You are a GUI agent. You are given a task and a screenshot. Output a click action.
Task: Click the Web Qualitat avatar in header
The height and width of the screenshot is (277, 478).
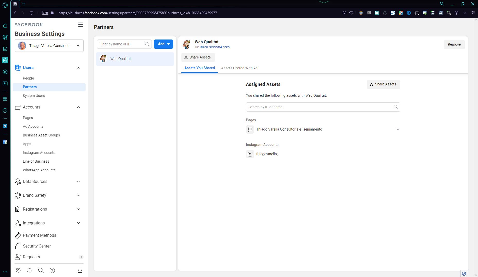187,44
